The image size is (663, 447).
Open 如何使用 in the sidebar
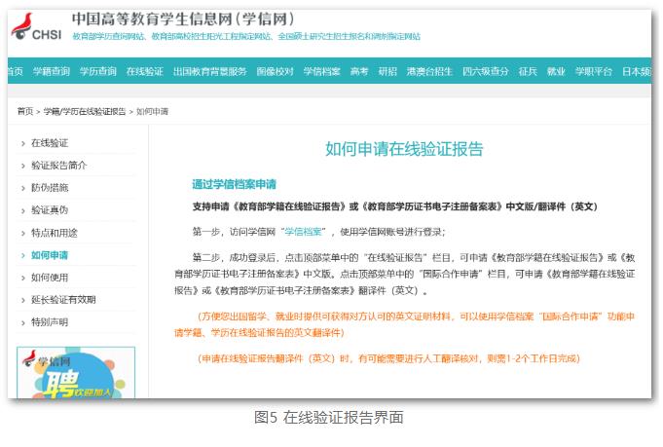[x=50, y=278]
